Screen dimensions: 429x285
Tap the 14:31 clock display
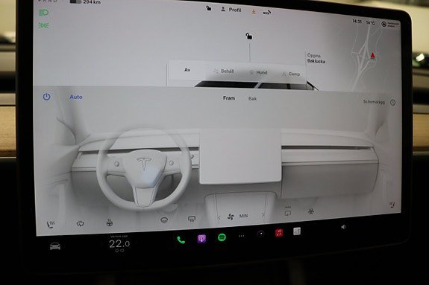(x=357, y=22)
